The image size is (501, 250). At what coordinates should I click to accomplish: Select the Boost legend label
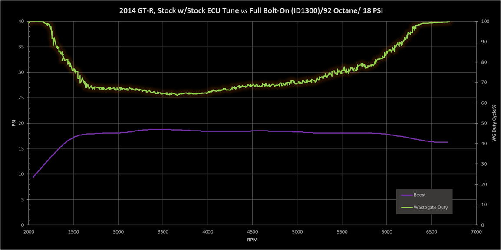(x=419, y=195)
